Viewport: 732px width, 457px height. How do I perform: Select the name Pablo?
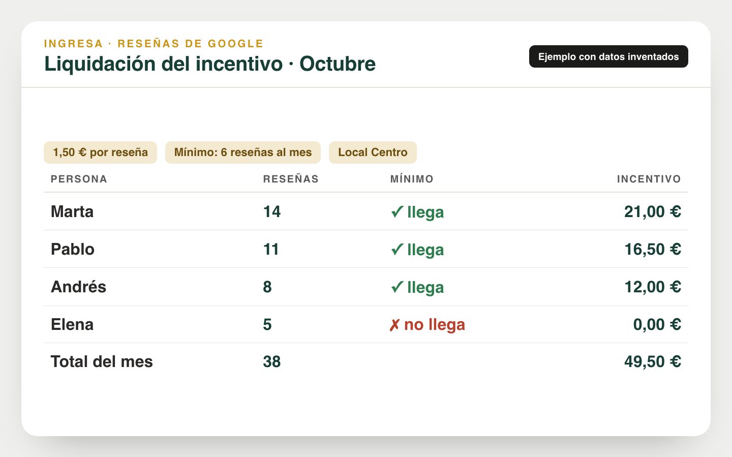coord(73,249)
